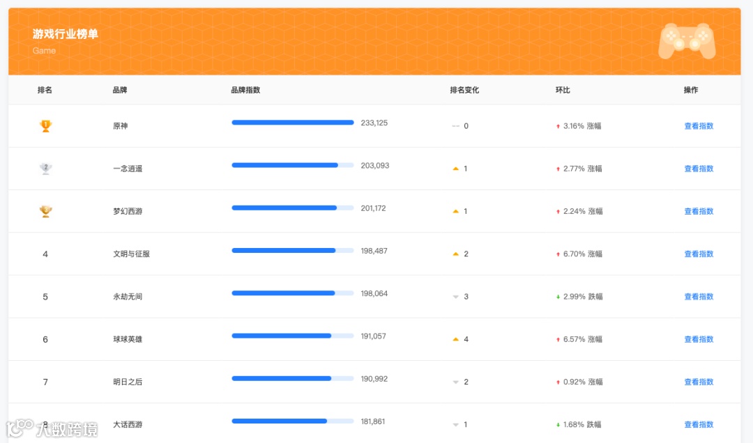Click the 环比 column header
753x443 pixels.
(563, 91)
